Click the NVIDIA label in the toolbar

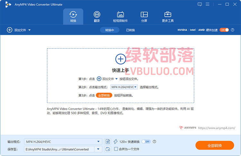(x=182, y=30)
